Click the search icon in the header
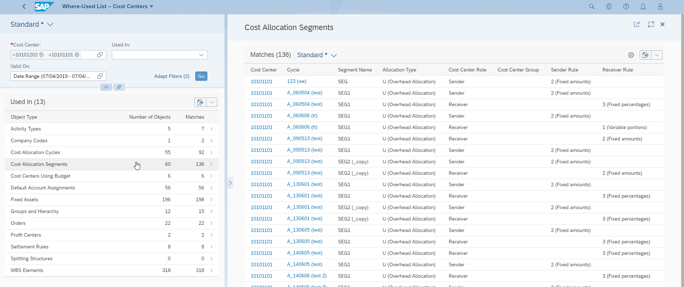 pyautogui.click(x=592, y=6)
